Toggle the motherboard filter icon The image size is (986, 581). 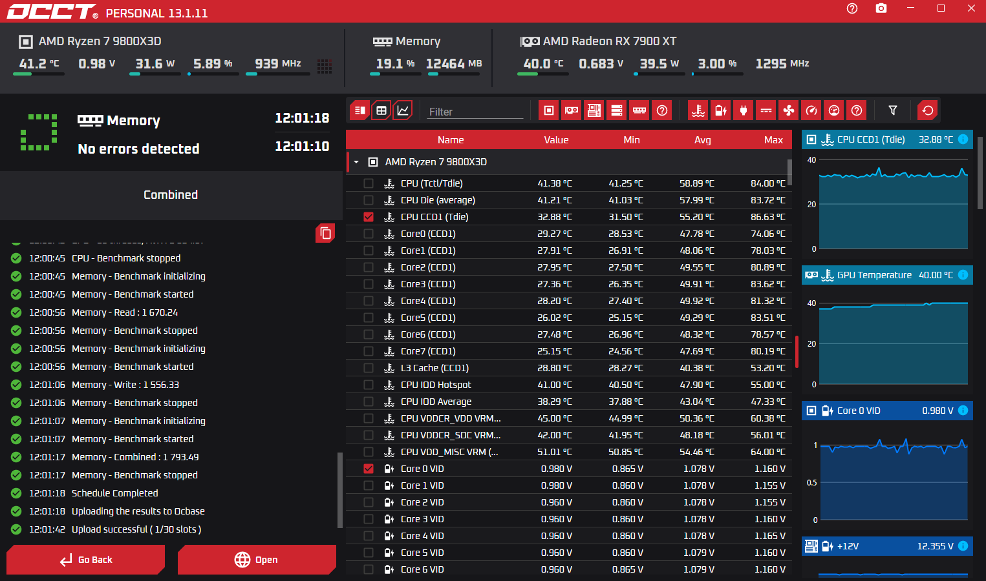[594, 110]
